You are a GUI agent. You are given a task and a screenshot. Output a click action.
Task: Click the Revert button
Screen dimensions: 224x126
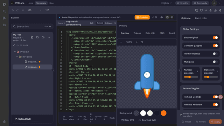(x=201, y=121)
